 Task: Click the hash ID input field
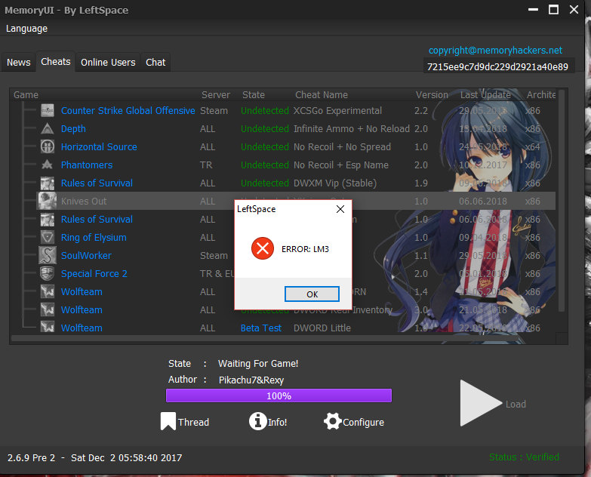point(499,66)
